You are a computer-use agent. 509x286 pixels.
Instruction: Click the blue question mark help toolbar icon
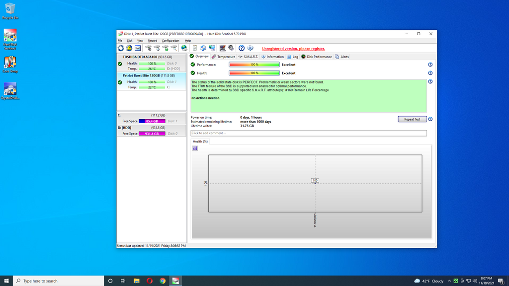point(242,48)
